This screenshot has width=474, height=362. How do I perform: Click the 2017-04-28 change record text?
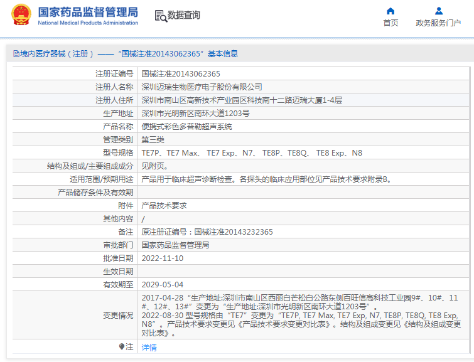(299, 302)
